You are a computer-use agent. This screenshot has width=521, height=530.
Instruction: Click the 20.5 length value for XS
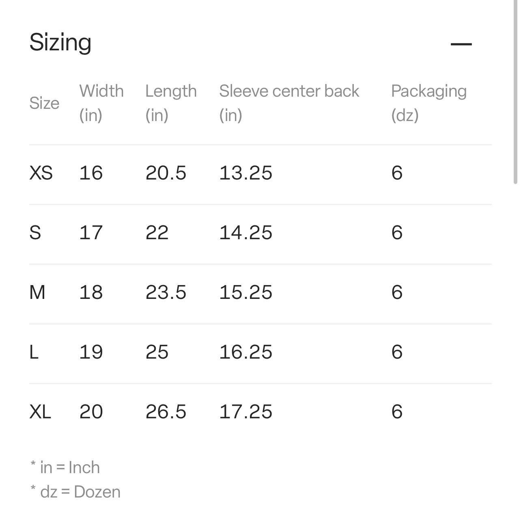(x=166, y=173)
